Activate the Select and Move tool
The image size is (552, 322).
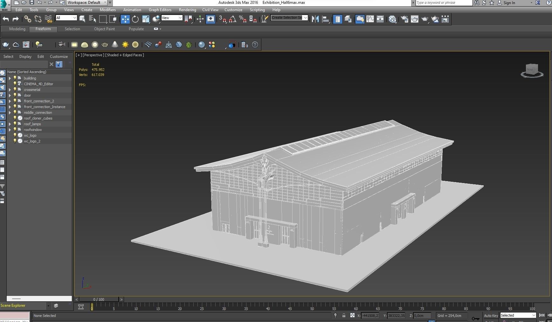click(125, 19)
